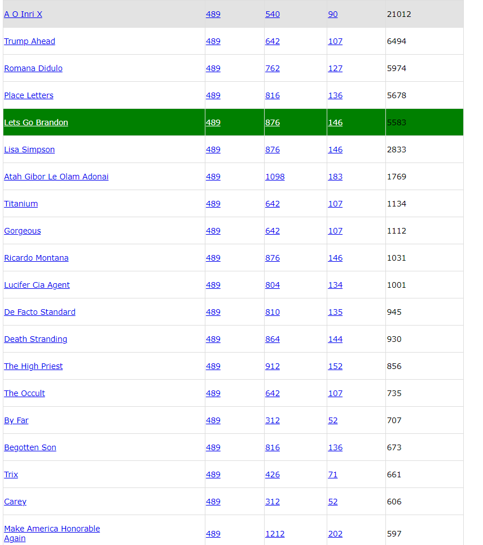Click the 6494 value for Trump Ahead

pos(397,41)
